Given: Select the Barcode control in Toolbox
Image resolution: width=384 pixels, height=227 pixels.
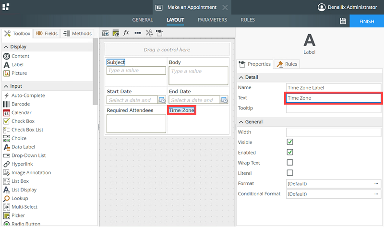Looking at the screenshot, I should point(20,104).
